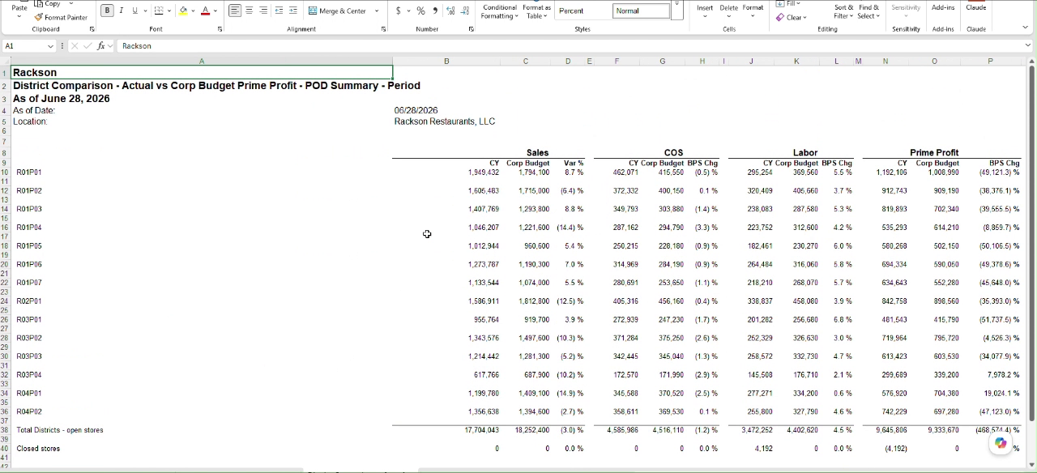Align text right

tap(263, 11)
